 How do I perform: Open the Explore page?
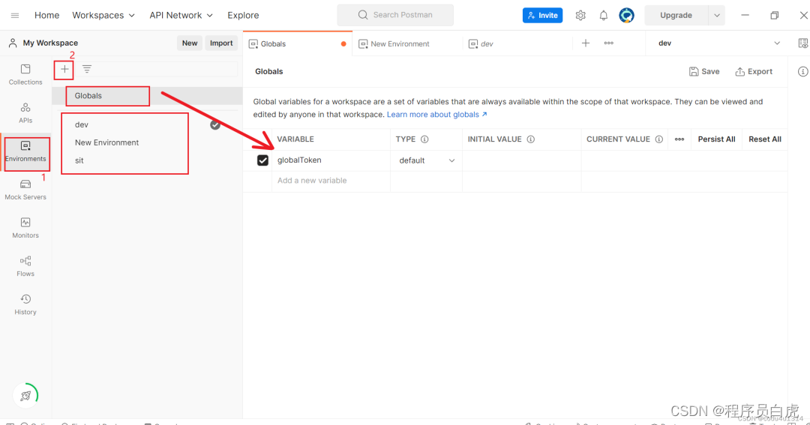coord(243,16)
